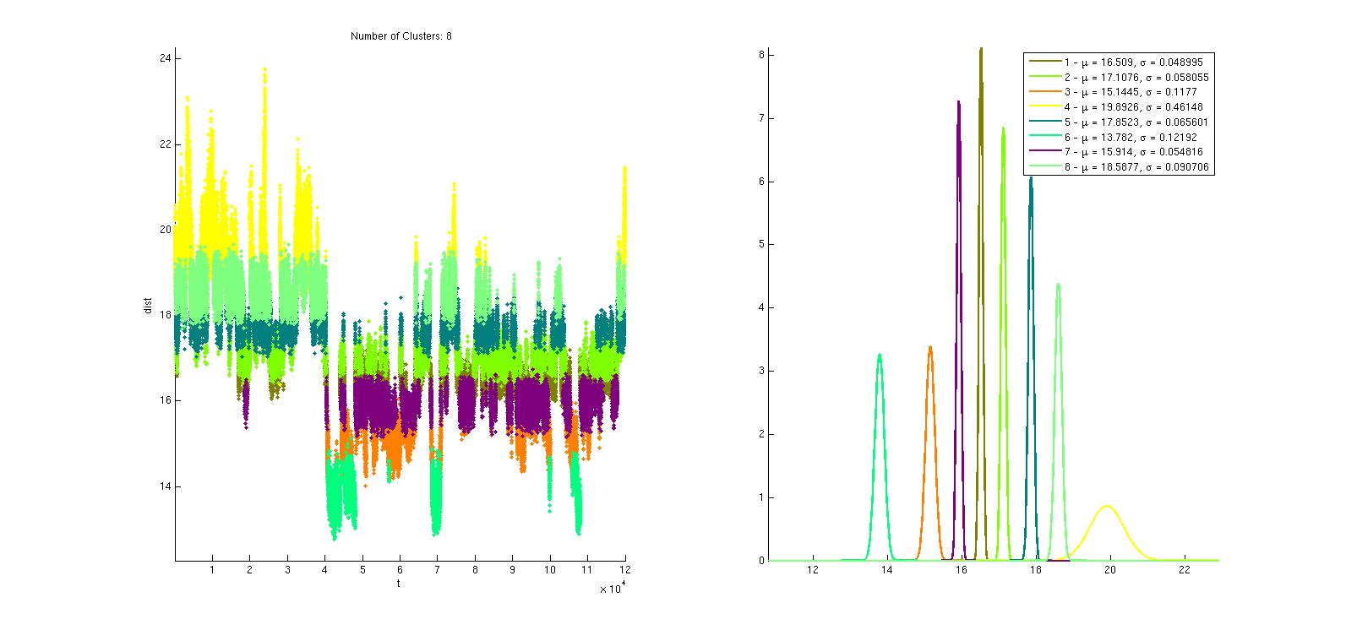Click the 'Number of Clusters: 8' title
Viewport: 1346px width, 630px height.
click(401, 36)
